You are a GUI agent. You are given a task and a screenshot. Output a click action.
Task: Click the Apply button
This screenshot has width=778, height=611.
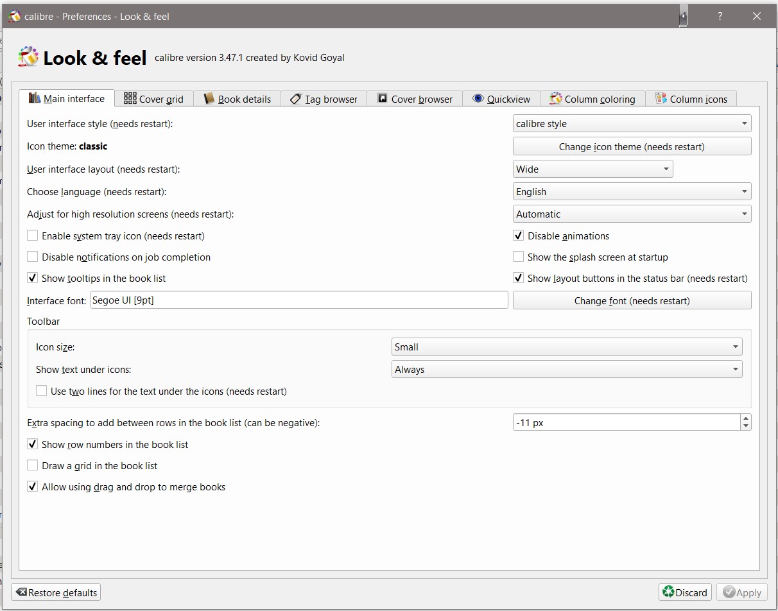pyautogui.click(x=742, y=592)
